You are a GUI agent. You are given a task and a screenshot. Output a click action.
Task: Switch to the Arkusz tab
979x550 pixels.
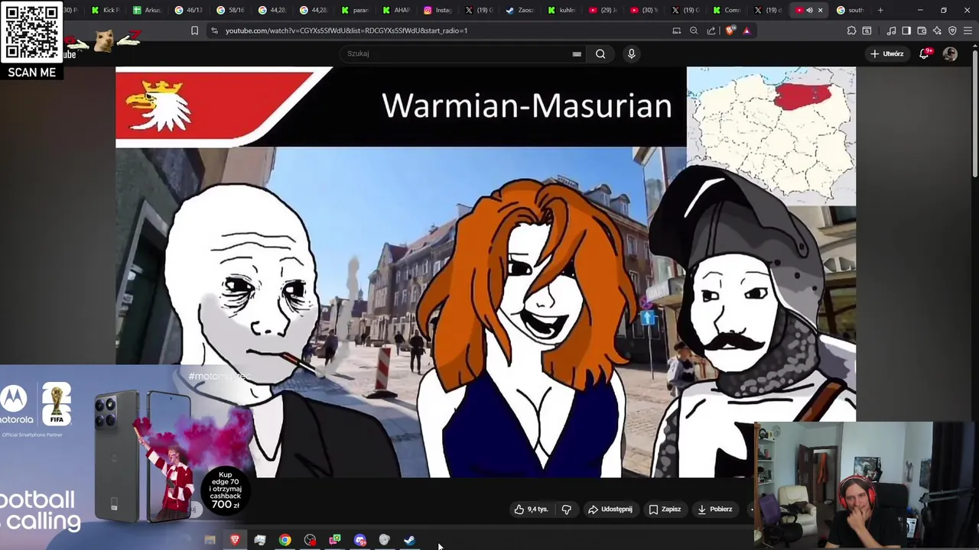click(147, 10)
